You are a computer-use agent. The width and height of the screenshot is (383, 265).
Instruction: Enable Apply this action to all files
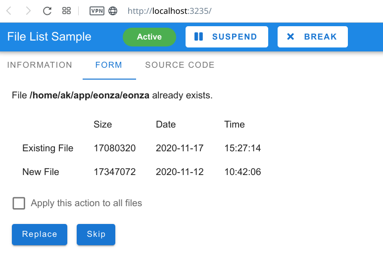[x=19, y=203]
